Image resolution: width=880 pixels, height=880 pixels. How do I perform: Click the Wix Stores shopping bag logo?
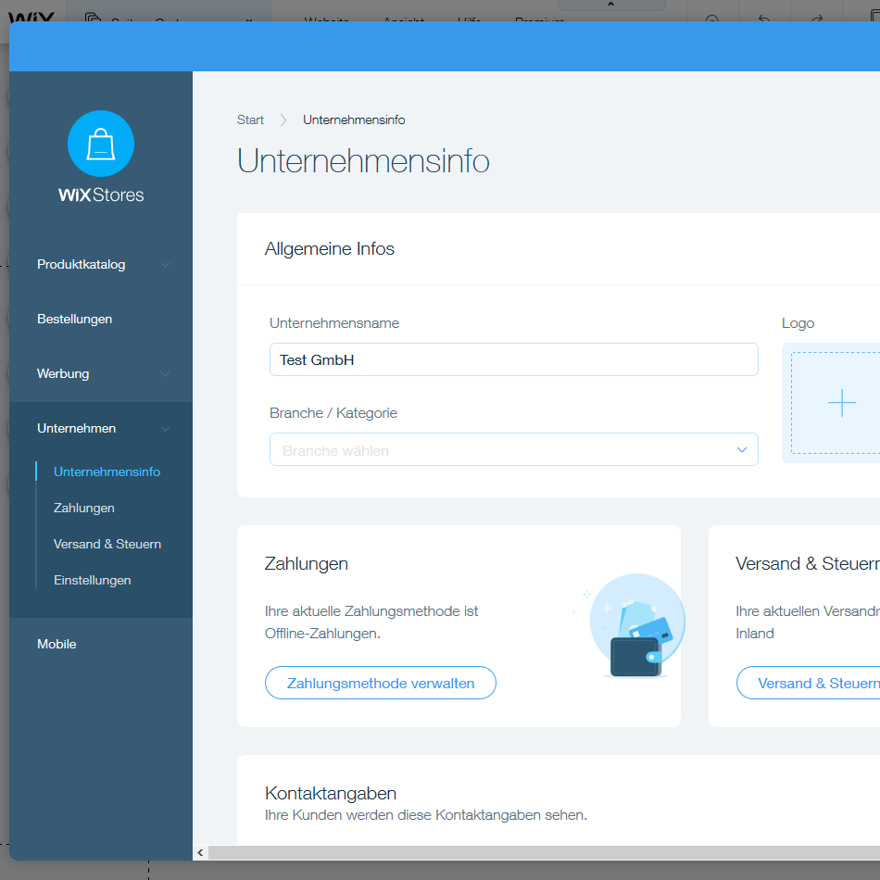[101, 144]
